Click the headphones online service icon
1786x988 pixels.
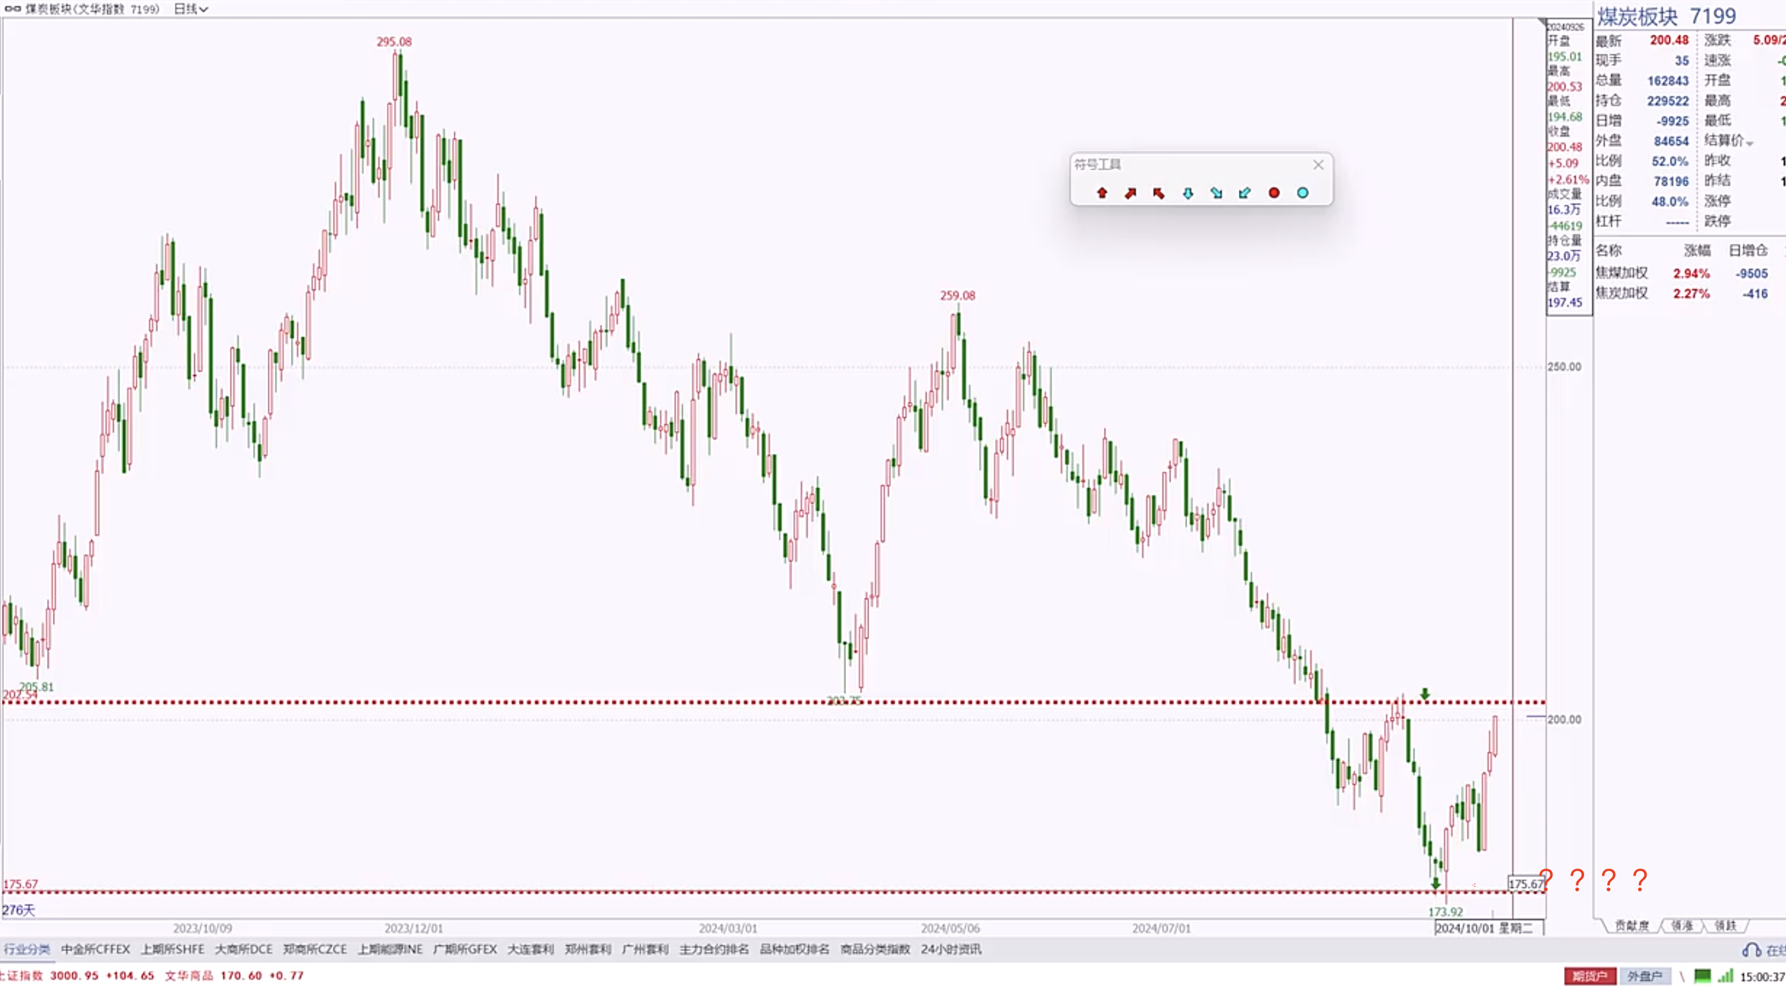1751,951
